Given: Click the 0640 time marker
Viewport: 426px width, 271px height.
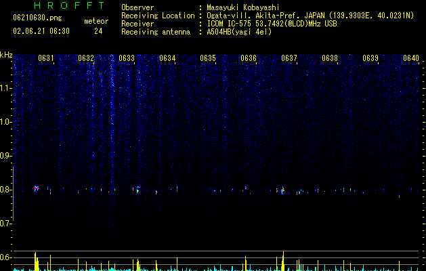Looking at the screenshot, I should click(411, 58).
